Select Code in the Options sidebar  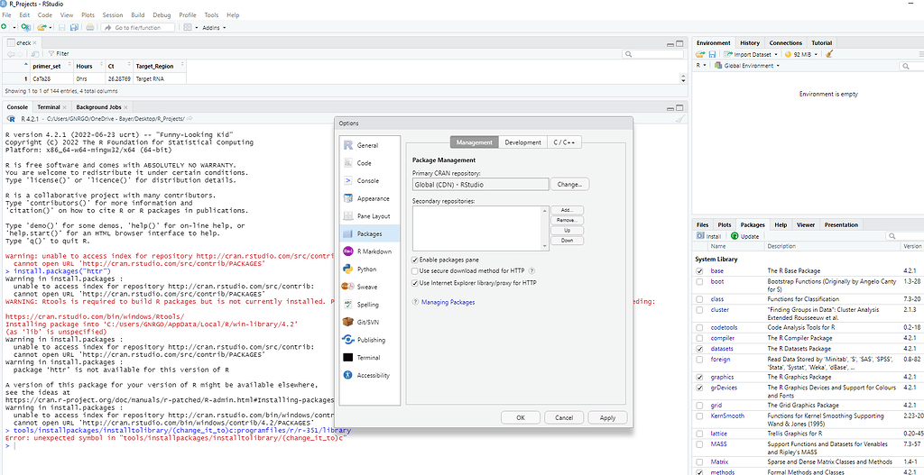(370, 163)
